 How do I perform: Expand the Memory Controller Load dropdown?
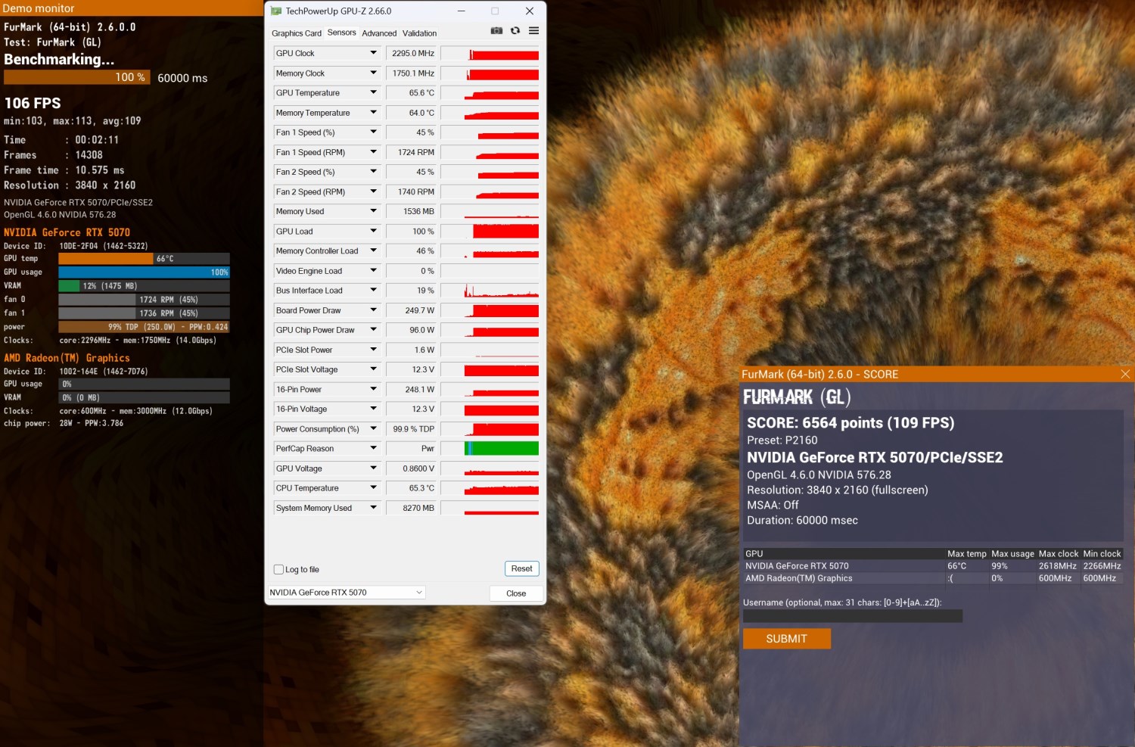pos(373,251)
